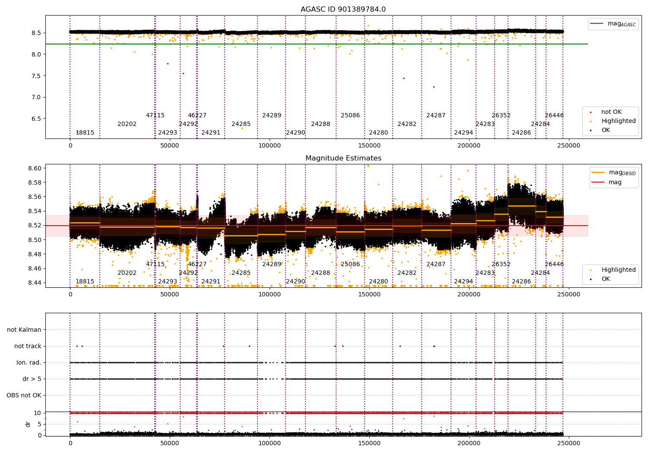
Task: Click OBSID label 24290 in top plot
Action: [295, 133]
